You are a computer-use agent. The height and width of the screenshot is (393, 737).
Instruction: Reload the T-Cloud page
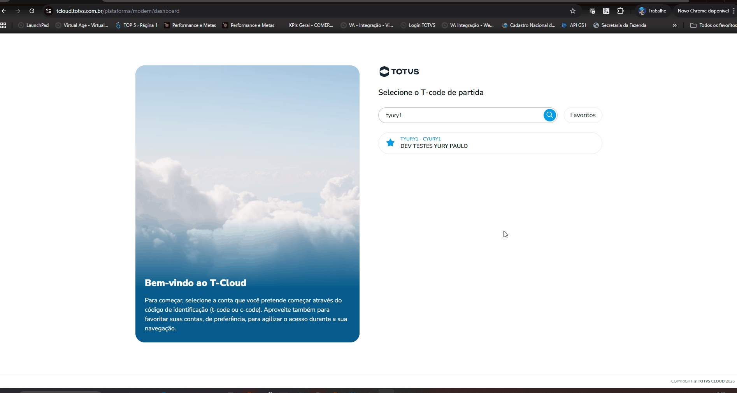point(32,11)
